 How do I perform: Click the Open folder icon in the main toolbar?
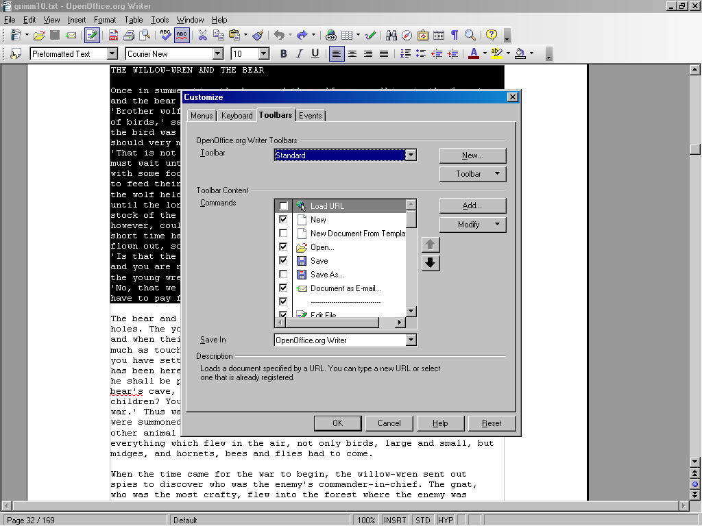pos(39,35)
